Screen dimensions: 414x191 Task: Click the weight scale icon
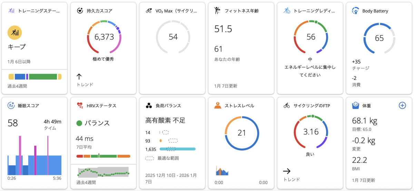tap(356, 105)
